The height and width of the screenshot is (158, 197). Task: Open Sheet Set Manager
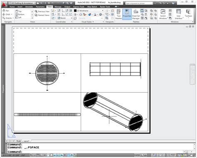click(136, 14)
